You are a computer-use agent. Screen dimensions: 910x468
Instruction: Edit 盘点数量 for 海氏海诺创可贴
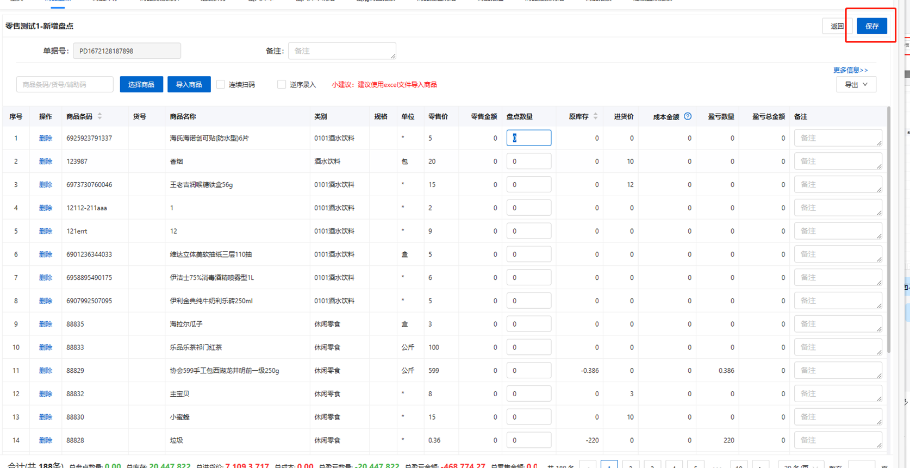(529, 138)
